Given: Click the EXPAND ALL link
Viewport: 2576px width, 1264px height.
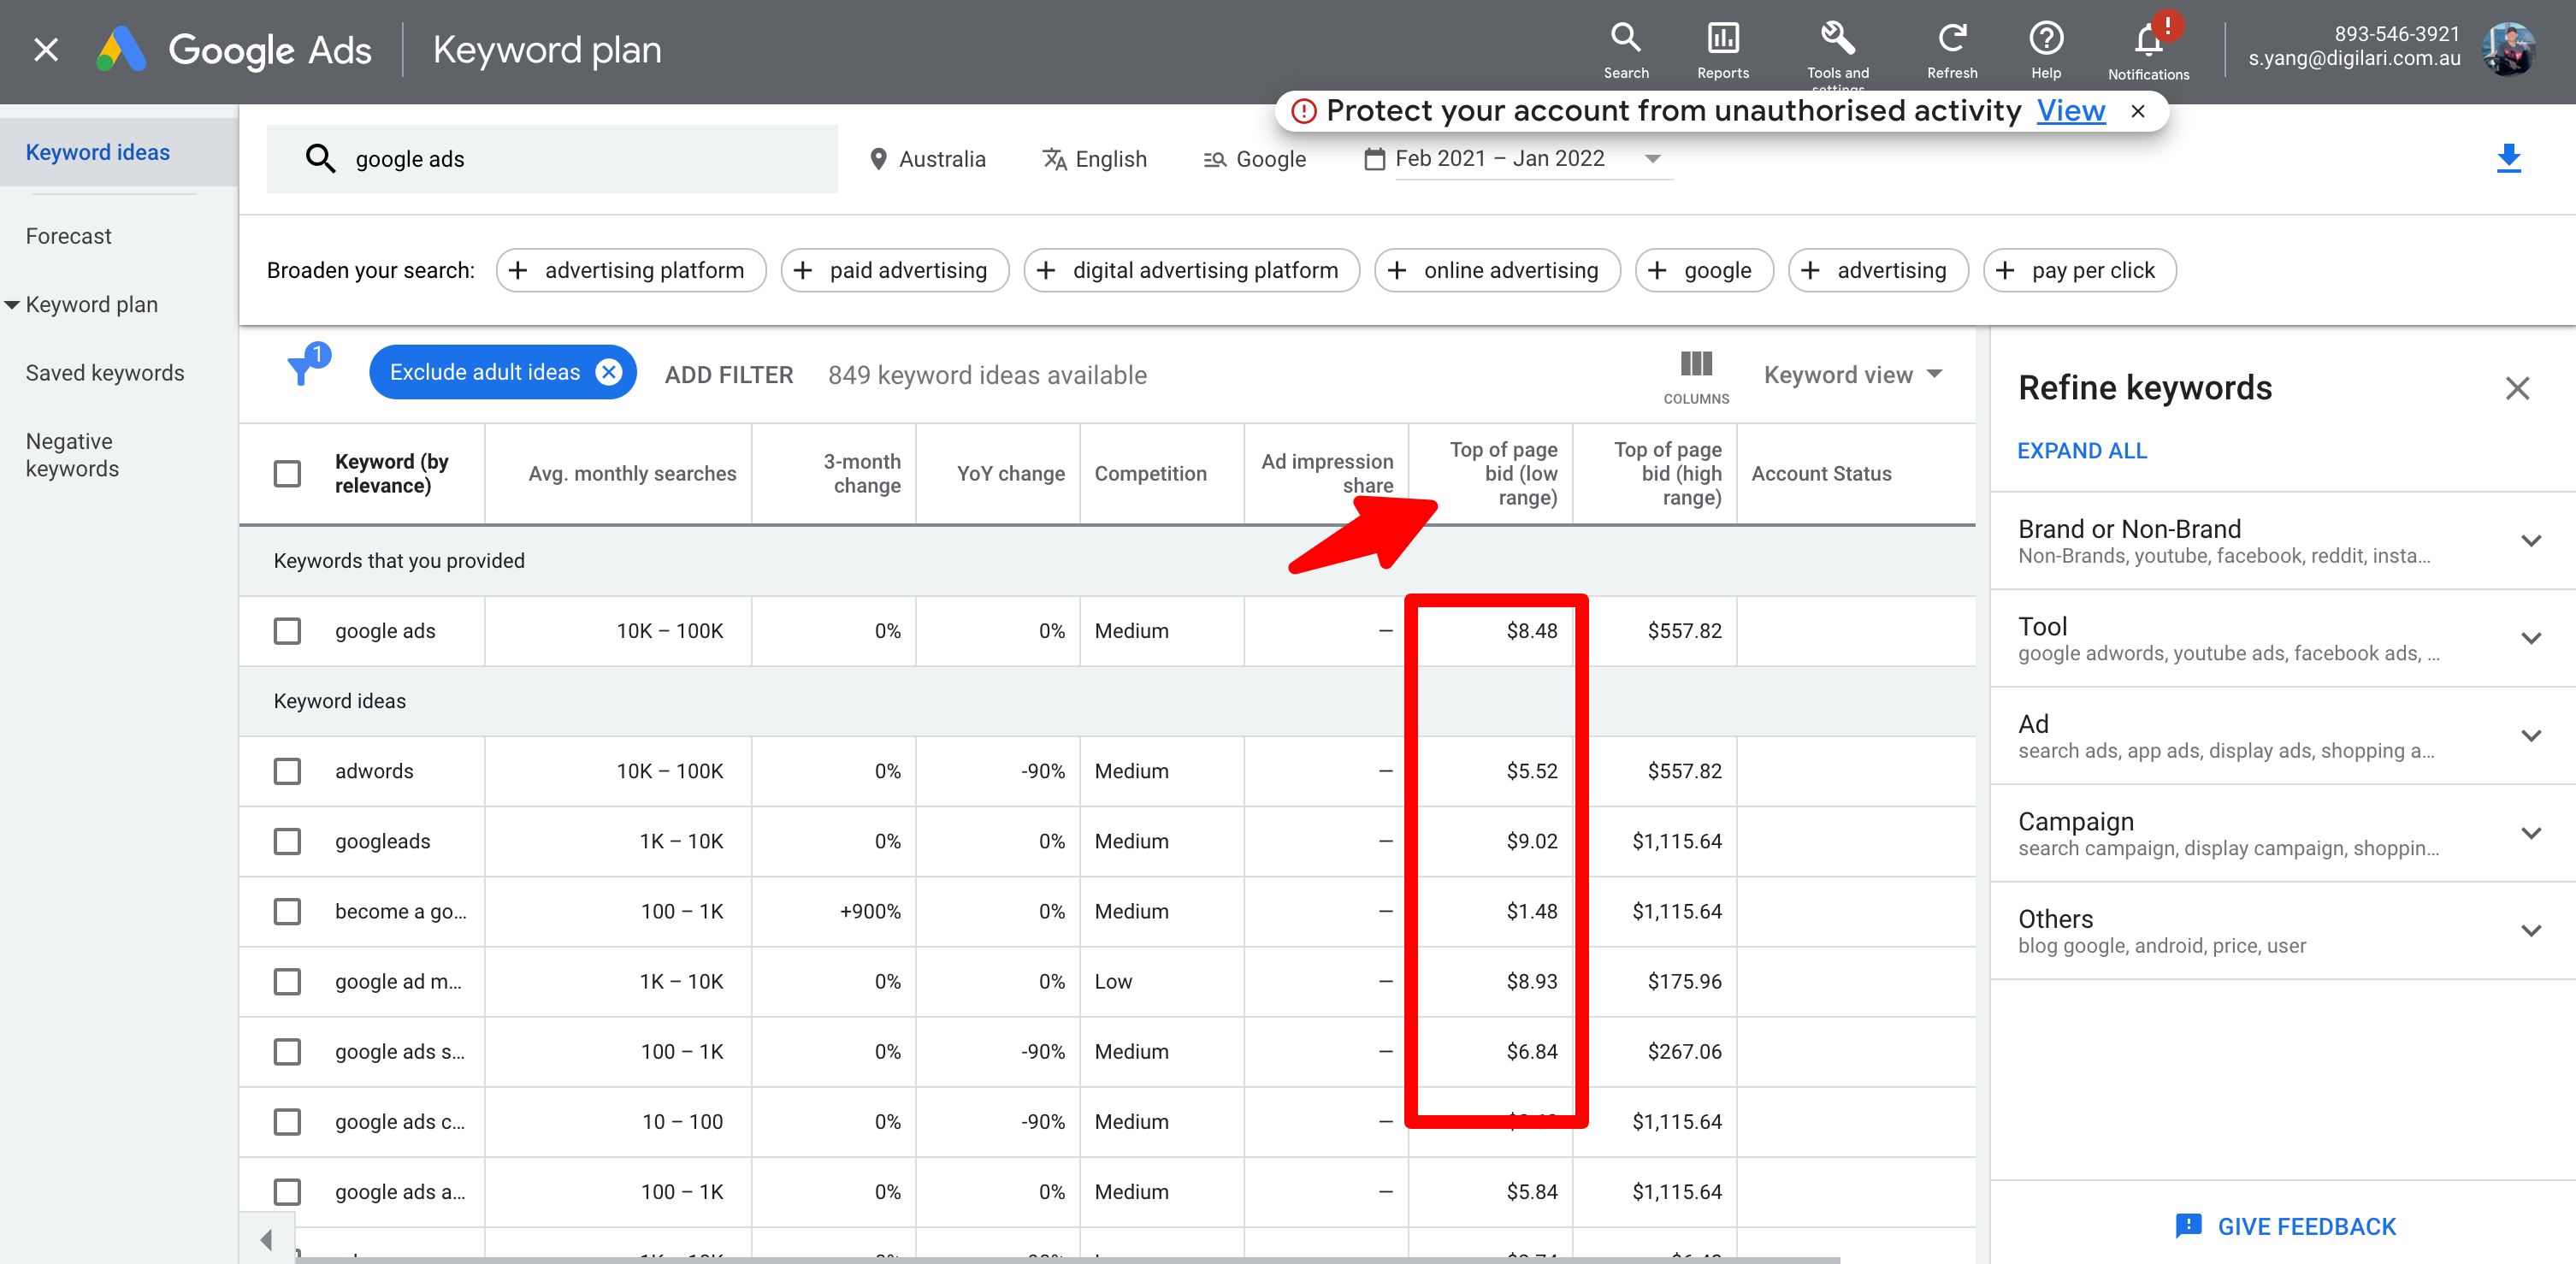Looking at the screenshot, I should tap(2082, 451).
